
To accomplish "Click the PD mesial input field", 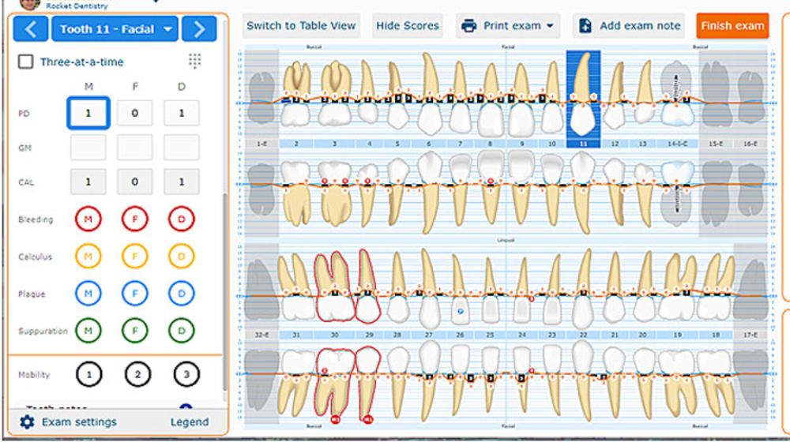I will tap(88, 113).
